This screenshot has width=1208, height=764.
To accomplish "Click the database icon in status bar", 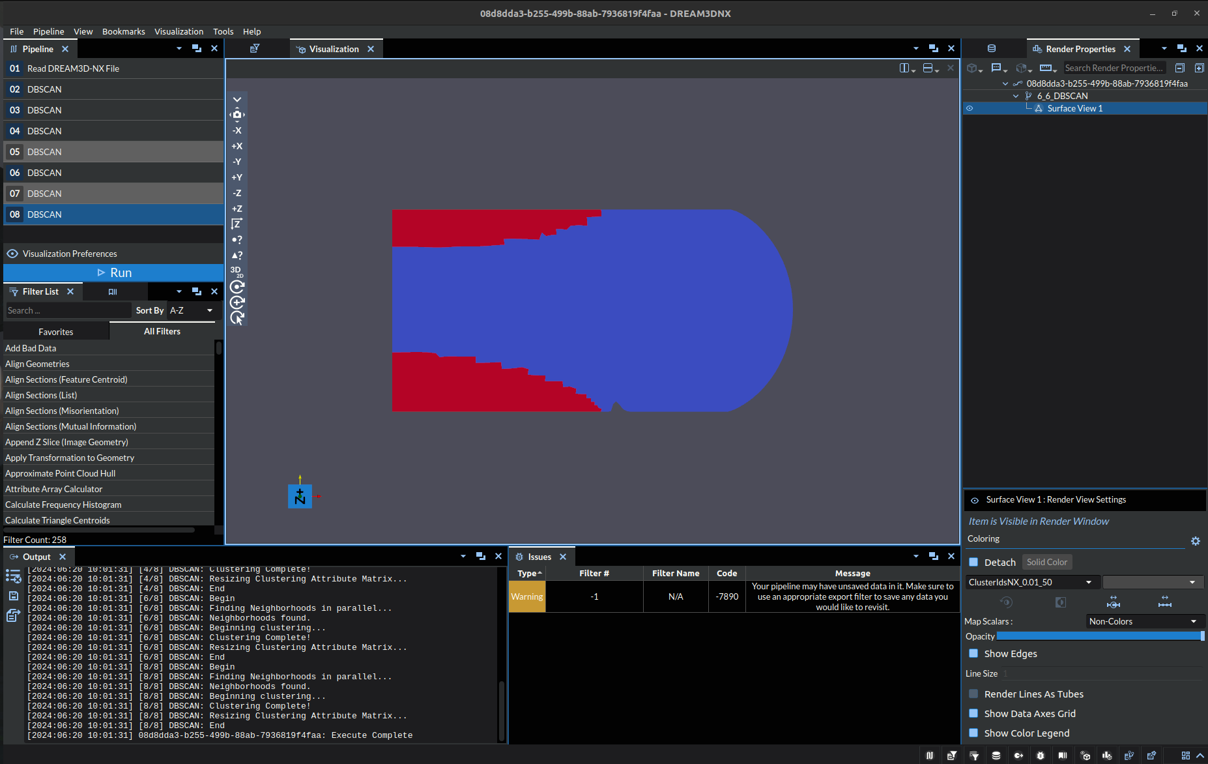I will tap(996, 756).
